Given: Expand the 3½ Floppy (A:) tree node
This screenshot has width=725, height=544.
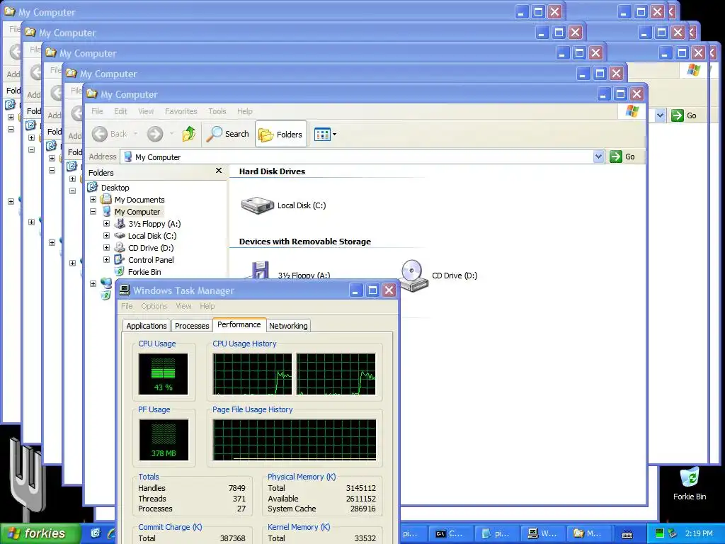Looking at the screenshot, I should pyautogui.click(x=106, y=223).
